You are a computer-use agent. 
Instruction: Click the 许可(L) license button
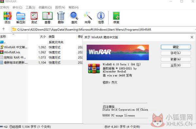tap(176, 53)
